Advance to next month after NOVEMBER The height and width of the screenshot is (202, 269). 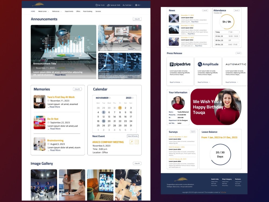click(x=110, y=98)
